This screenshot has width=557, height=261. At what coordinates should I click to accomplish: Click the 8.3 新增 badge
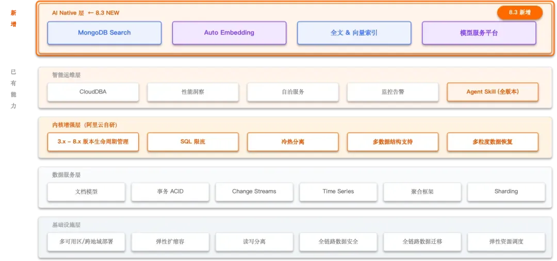pyautogui.click(x=520, y=12)
